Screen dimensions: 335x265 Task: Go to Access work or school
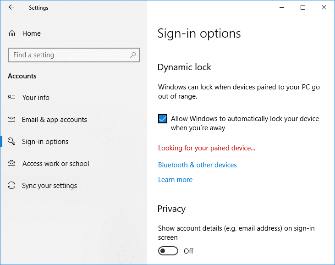[x=55, y=164]
